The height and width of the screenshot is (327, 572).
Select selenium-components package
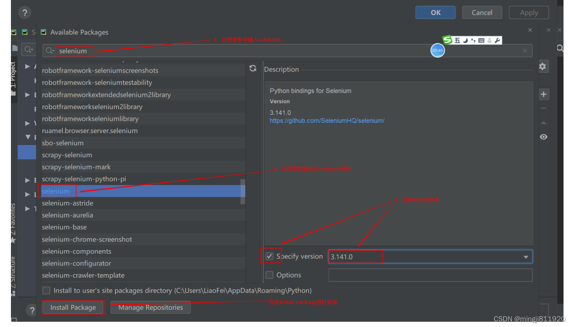pos(143,251)
